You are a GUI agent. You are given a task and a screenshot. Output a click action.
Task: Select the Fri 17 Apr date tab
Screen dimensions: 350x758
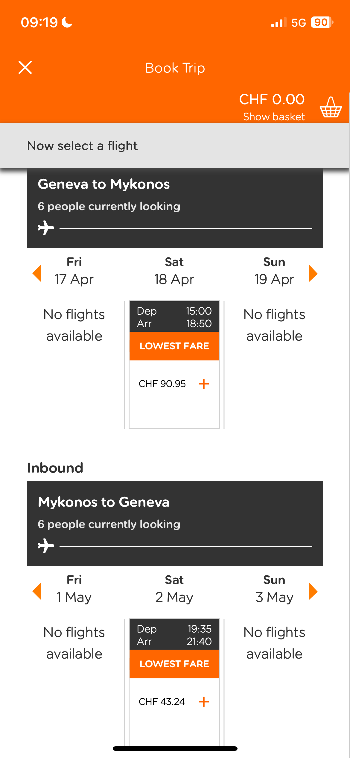74,271
